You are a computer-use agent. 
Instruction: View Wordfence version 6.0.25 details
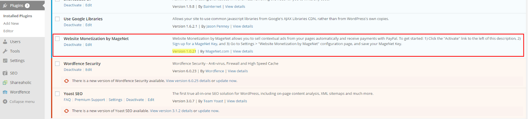point(188,81)
